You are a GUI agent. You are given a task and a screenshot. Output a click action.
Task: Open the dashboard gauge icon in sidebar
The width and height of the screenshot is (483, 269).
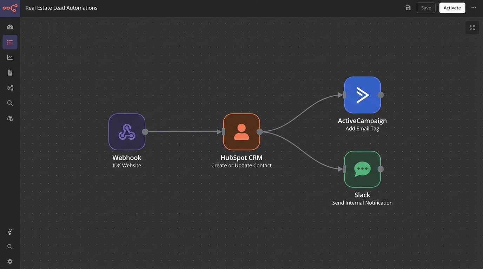[x=10, y=27]
